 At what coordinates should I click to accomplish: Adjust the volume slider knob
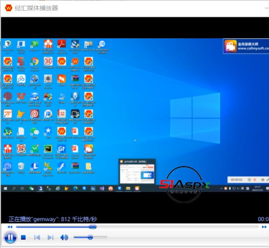tap(90, 237)
